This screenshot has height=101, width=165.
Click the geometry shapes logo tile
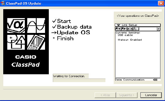pos(16,42)
